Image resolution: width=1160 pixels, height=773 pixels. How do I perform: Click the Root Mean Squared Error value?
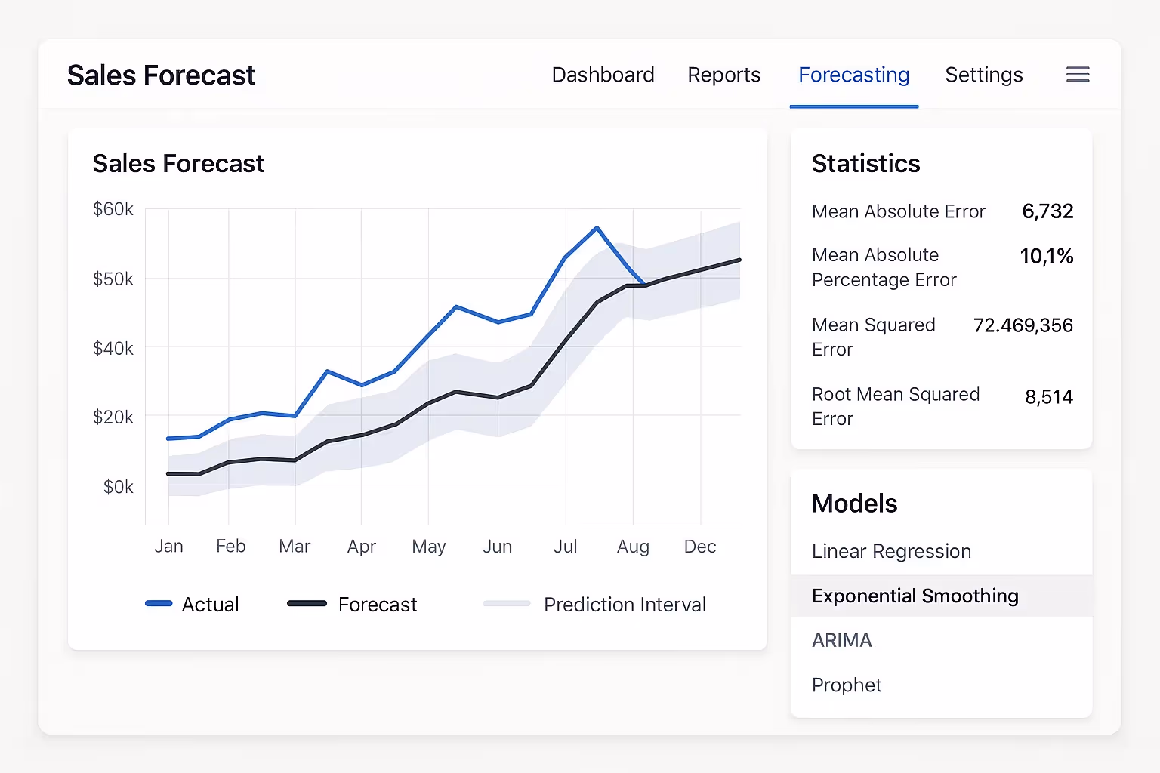[1048, 396]
